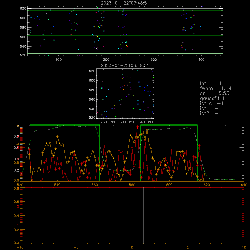Click x-axis label 540 on the profile plot
This screenshot has width=250, height=250.
click(x=57, y=185)
